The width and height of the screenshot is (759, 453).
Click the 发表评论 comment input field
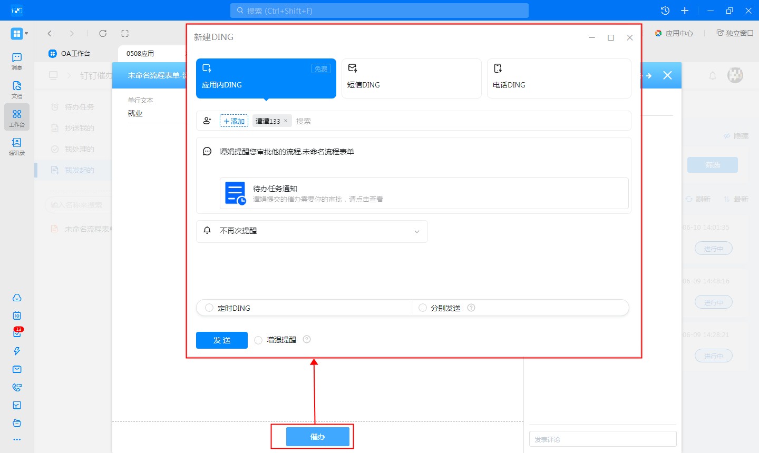[x=602, y=439]
